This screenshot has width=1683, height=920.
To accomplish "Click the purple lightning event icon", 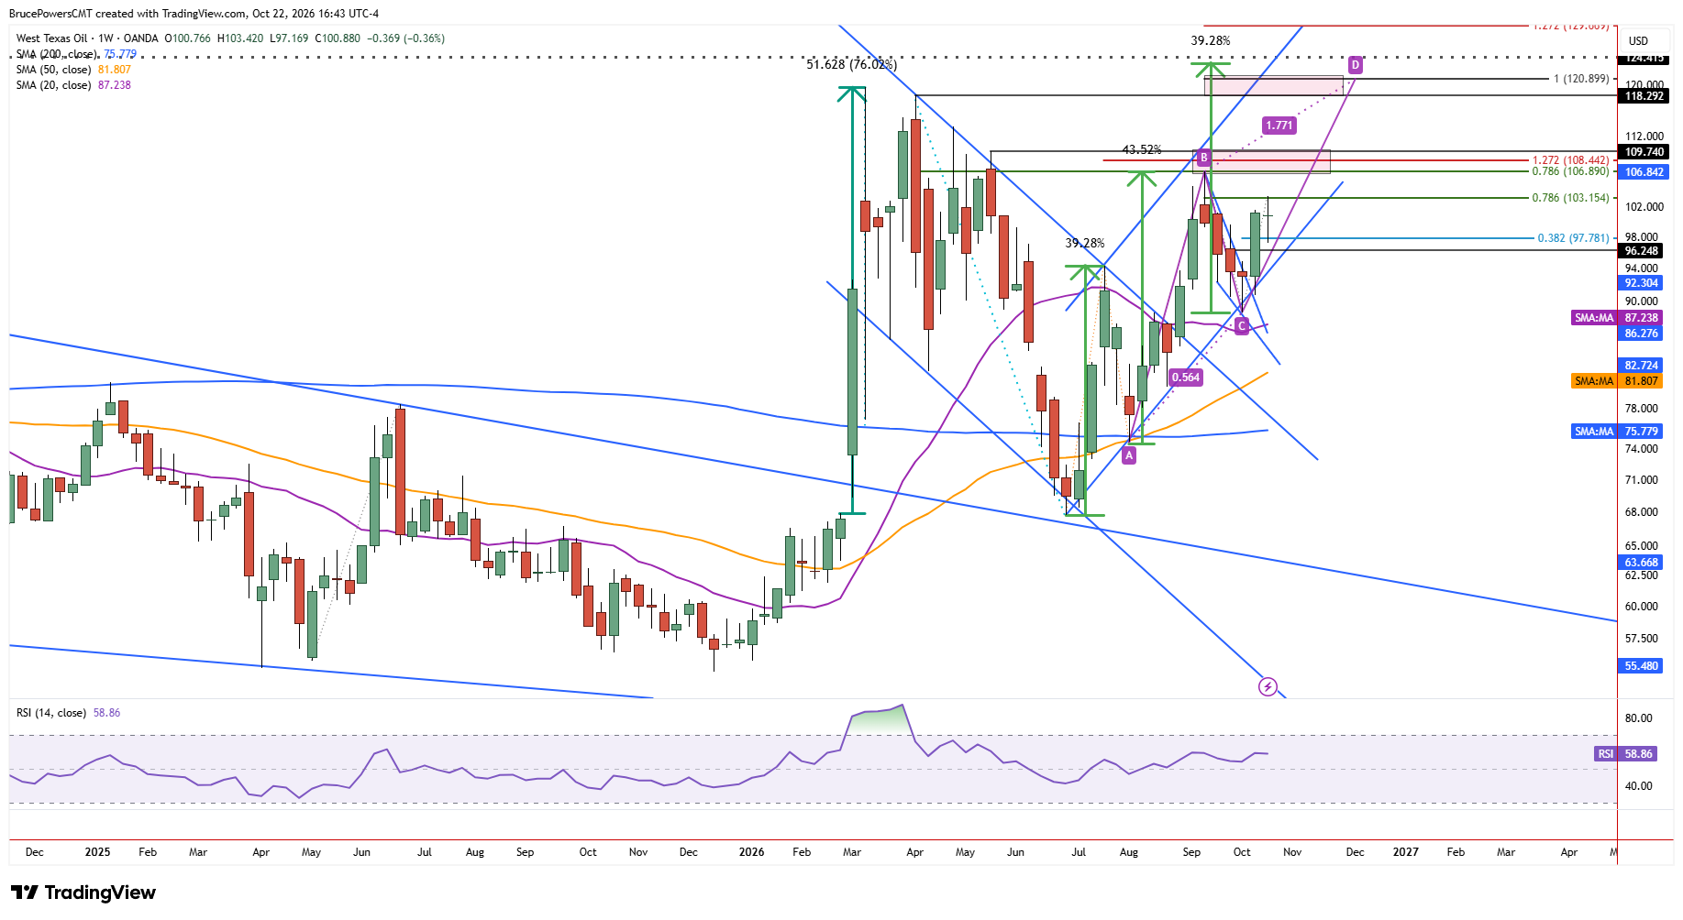I will pos(1268,686).
